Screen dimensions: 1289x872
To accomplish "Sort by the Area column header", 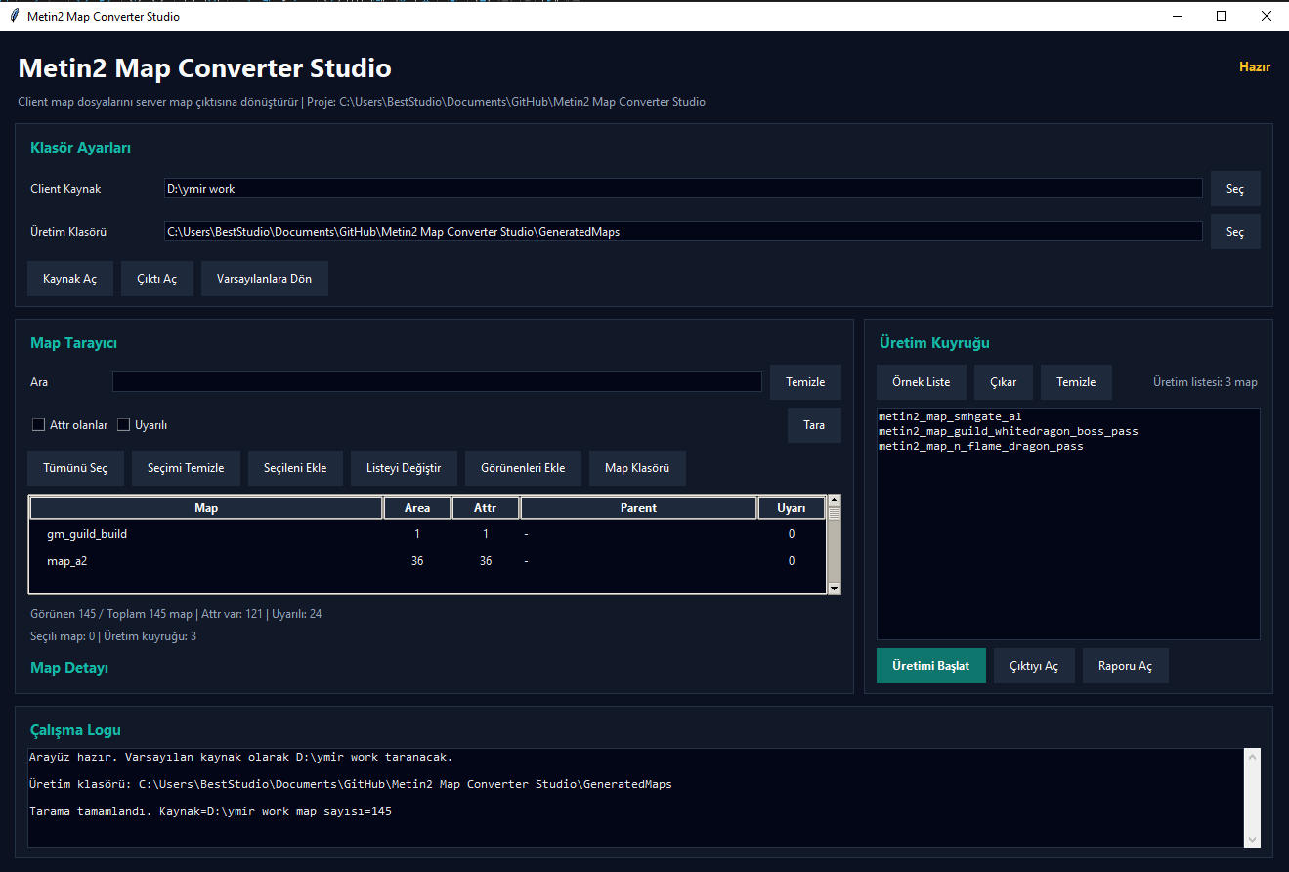I will click(x=417, y=508).
